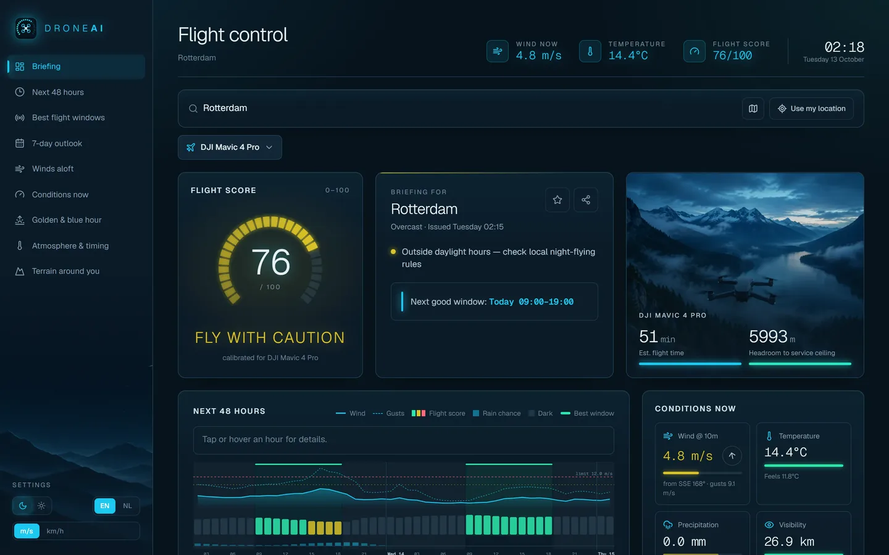Click the Rain chance legend item
Viewport: 889px width, 555px height.
496,413
